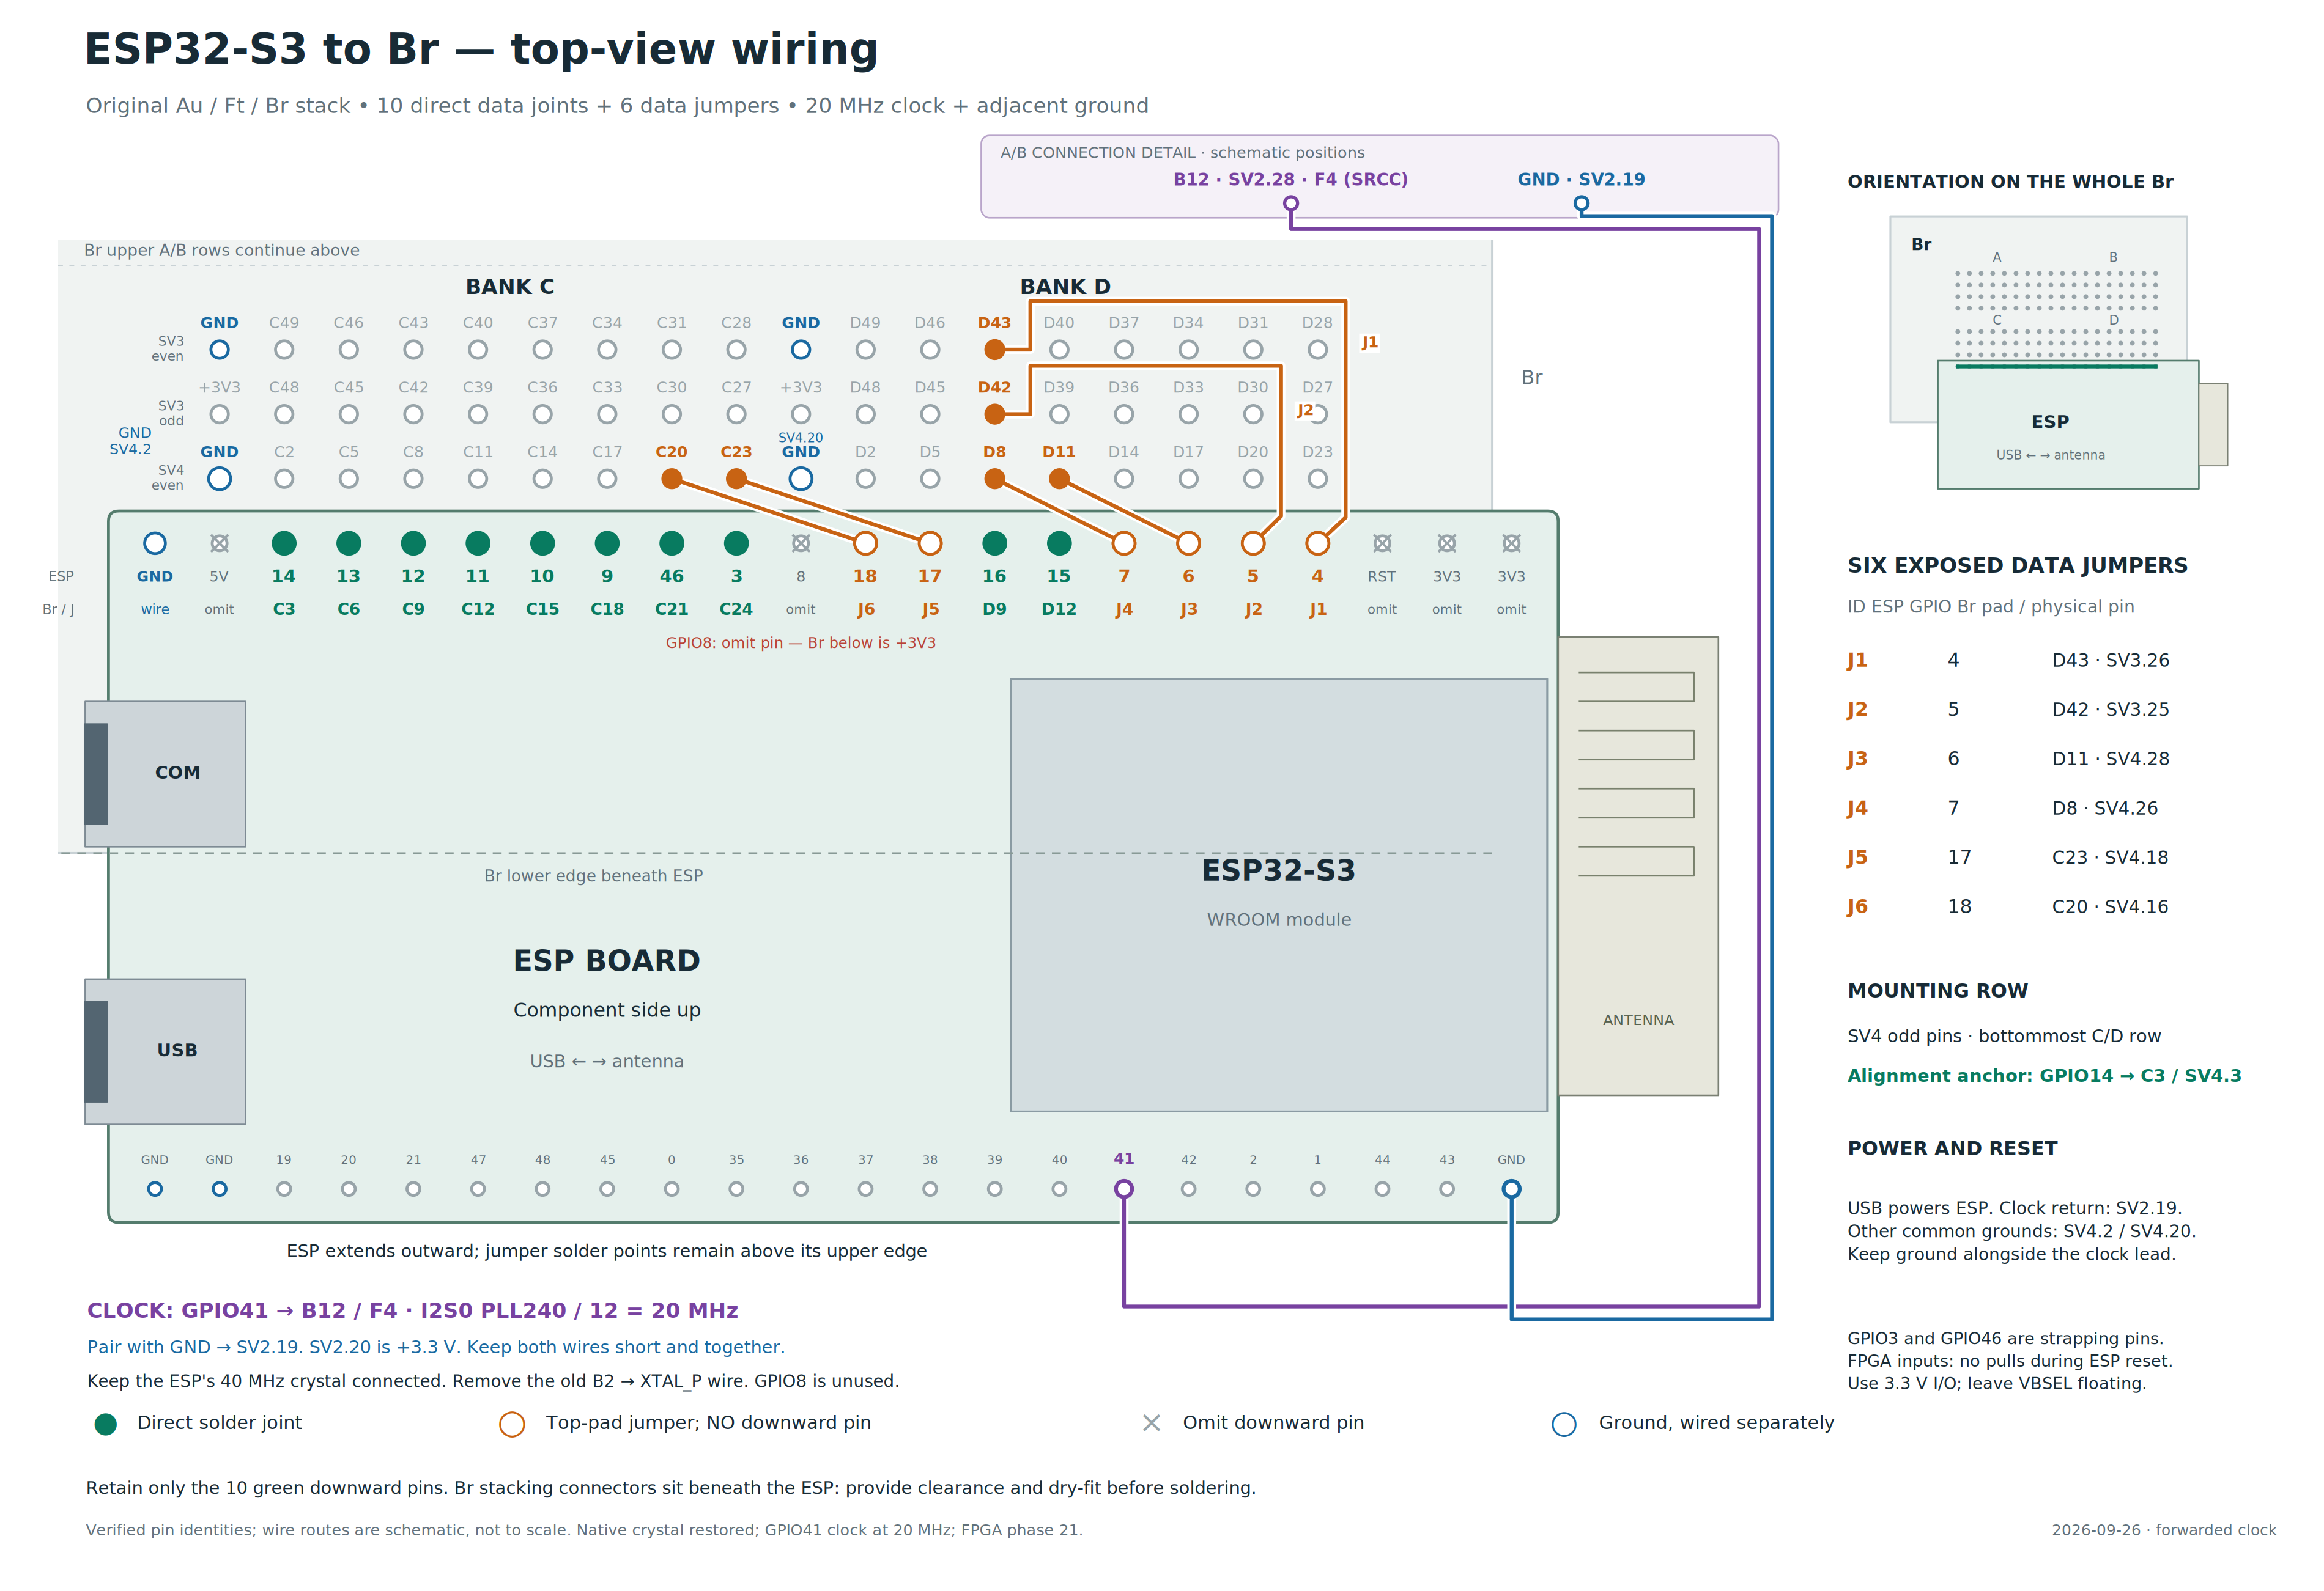Screen dimensions: 2324x1591
Task: Click the open orange jumper pad 7 / J4
Action: 1124,543
